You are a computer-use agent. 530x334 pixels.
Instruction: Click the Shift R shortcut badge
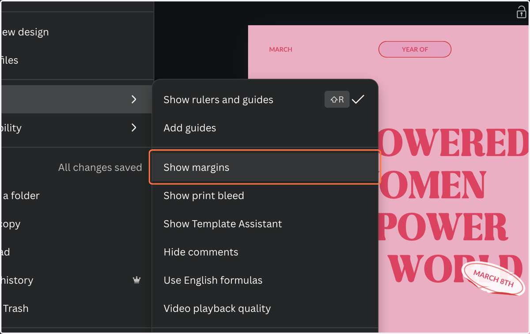pos(337,99)
